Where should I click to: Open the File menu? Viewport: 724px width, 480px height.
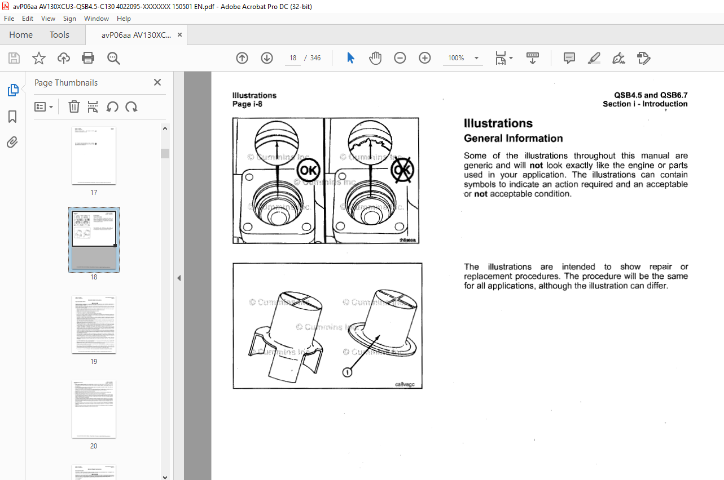(9, 19)
